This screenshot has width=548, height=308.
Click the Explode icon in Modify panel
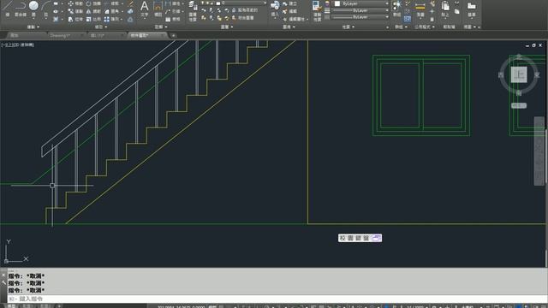point(130,11)
